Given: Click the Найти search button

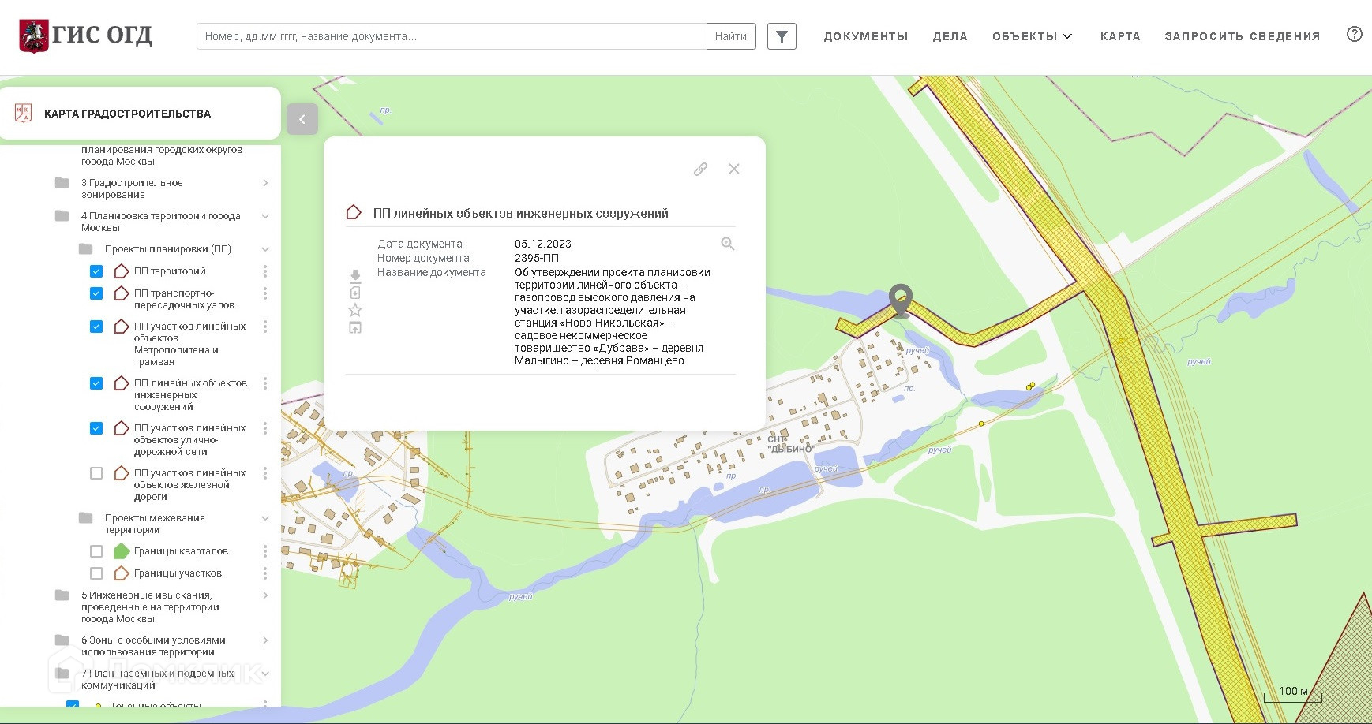Looking at the screenshot, I should click(730, 36).
